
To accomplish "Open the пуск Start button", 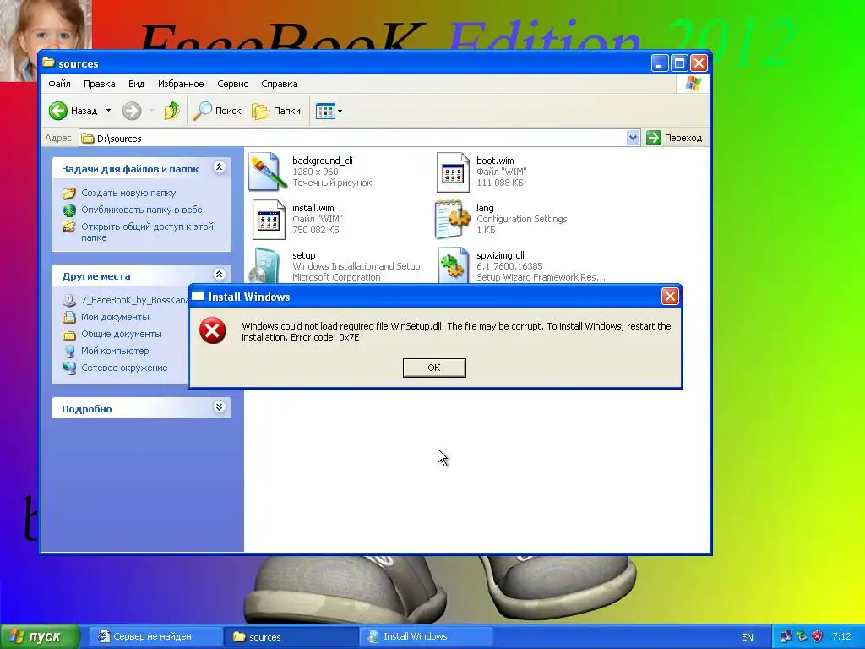I will click(x=40, y=637).
